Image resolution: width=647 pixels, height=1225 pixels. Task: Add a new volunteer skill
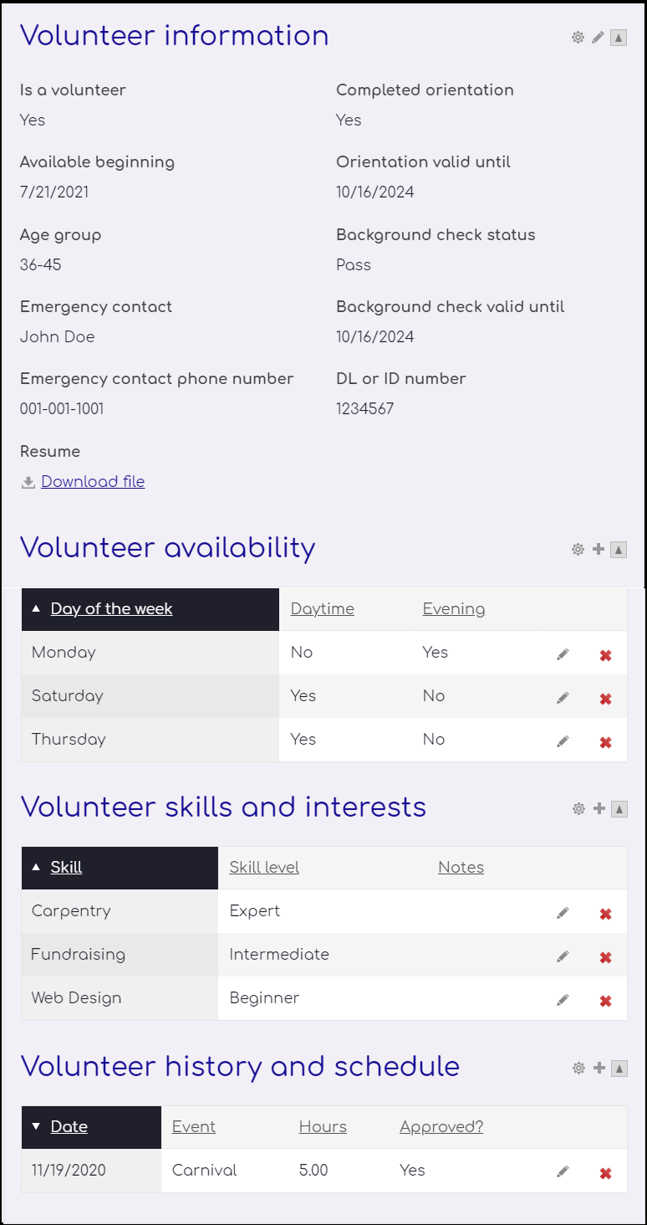pos(598,809)
